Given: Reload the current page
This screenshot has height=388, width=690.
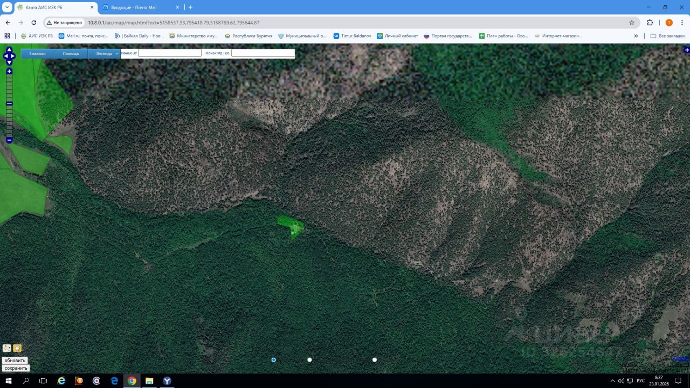Looking at the screenshot, I should tap(34, 23).
